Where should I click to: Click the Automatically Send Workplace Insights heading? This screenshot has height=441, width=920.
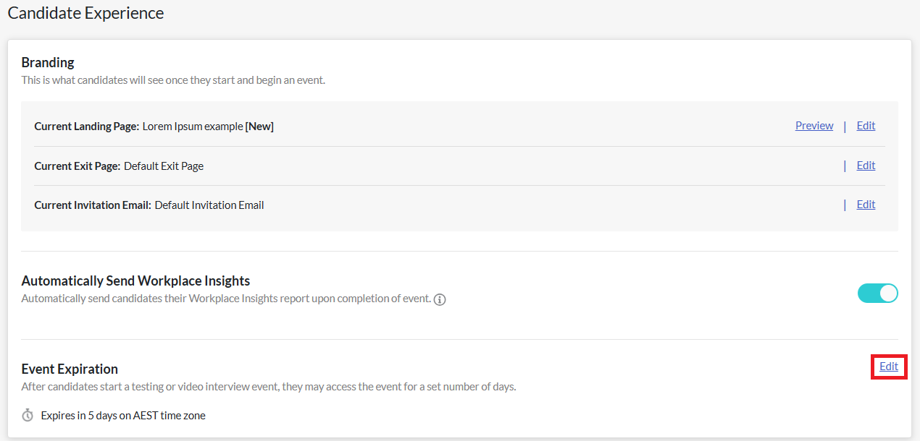click(136, 281)
